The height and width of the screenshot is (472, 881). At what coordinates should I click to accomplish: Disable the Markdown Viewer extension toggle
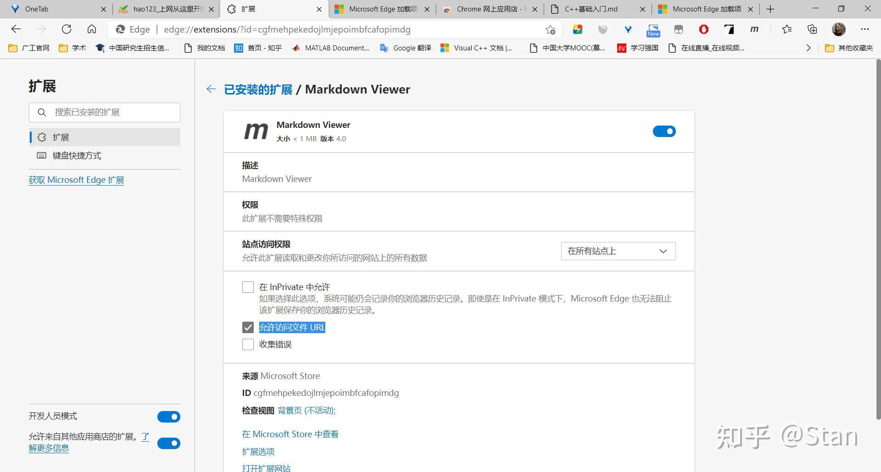tap(664, 131)
